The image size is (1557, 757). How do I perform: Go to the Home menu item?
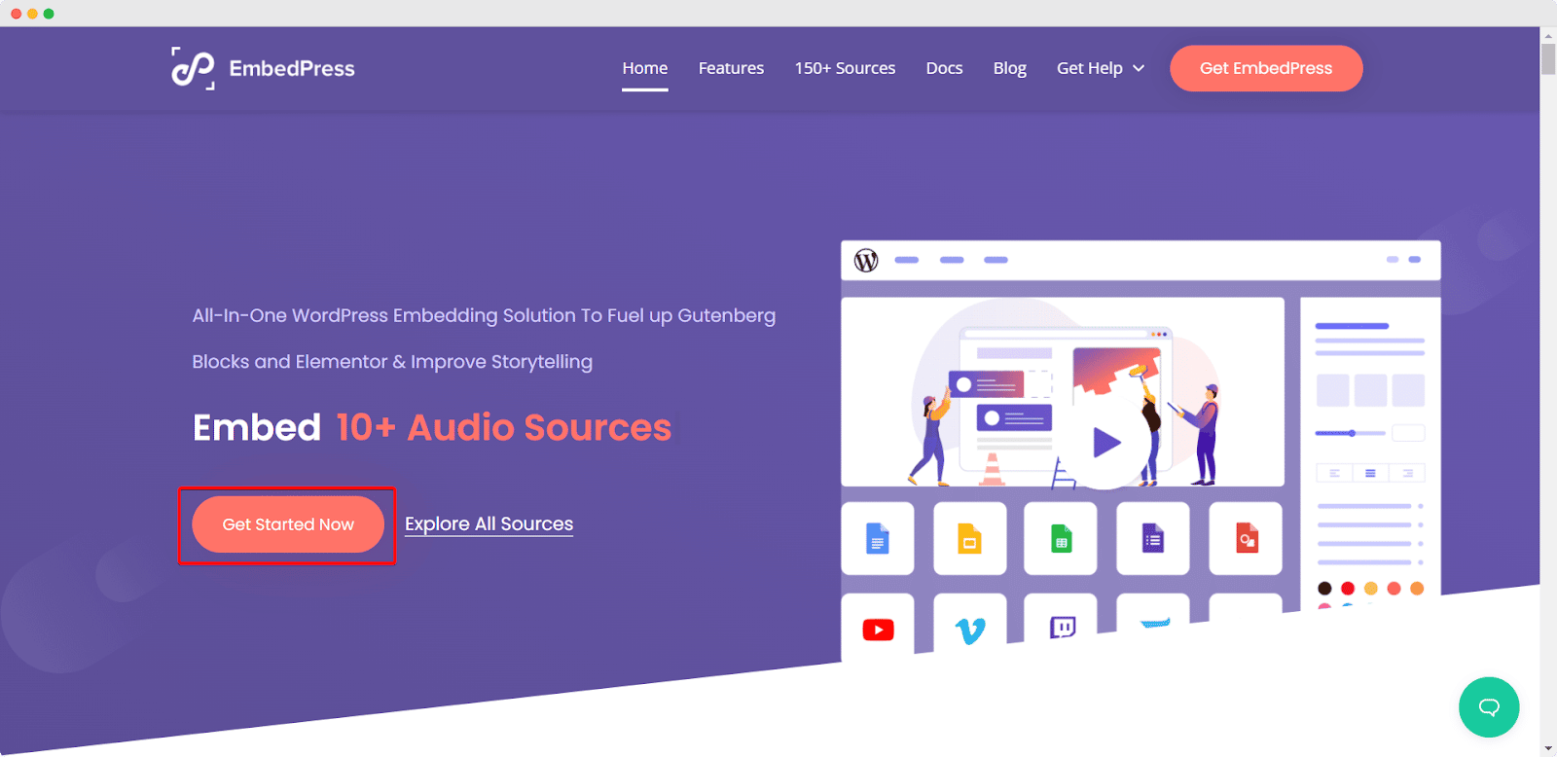[645, 68]
